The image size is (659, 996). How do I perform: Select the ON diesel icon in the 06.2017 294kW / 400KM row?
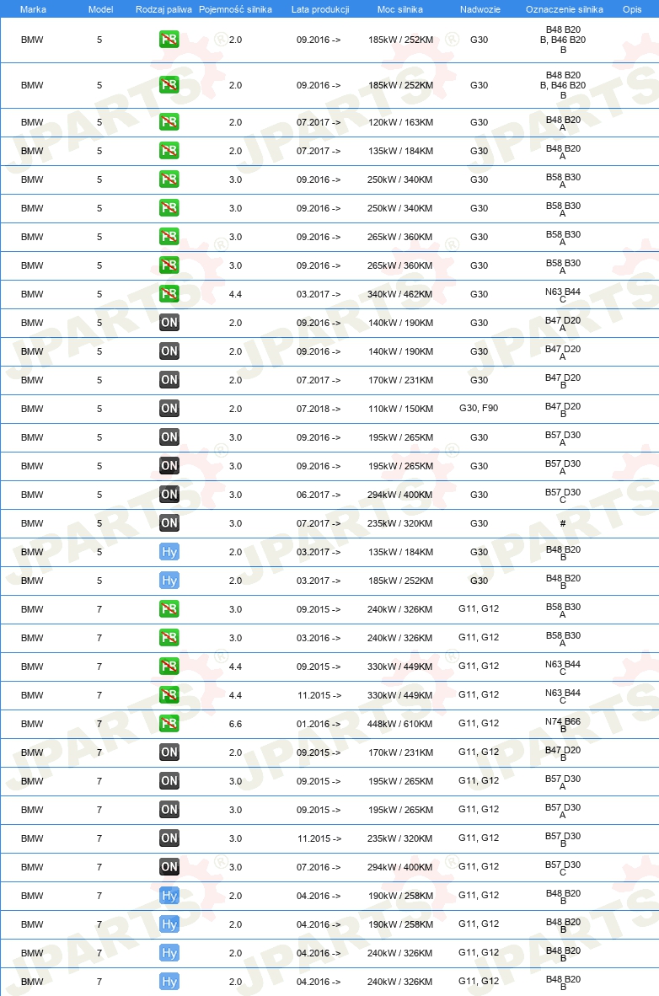click(x=169, y=494)
